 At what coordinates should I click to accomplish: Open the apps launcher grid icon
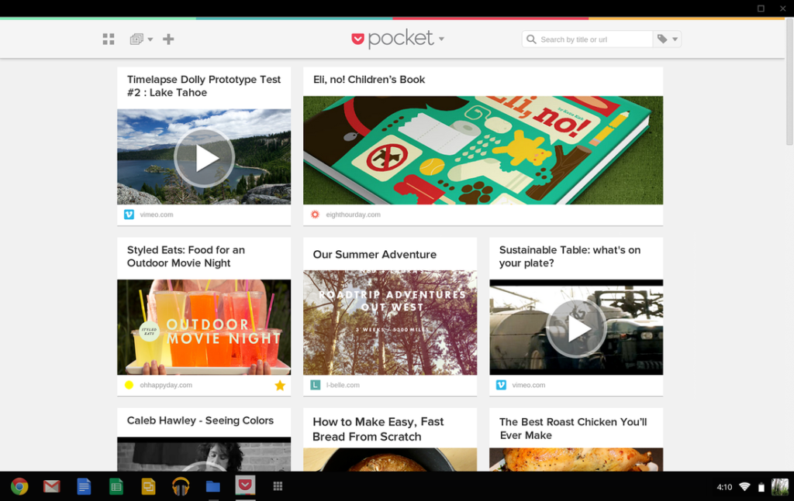coord(278,486)
